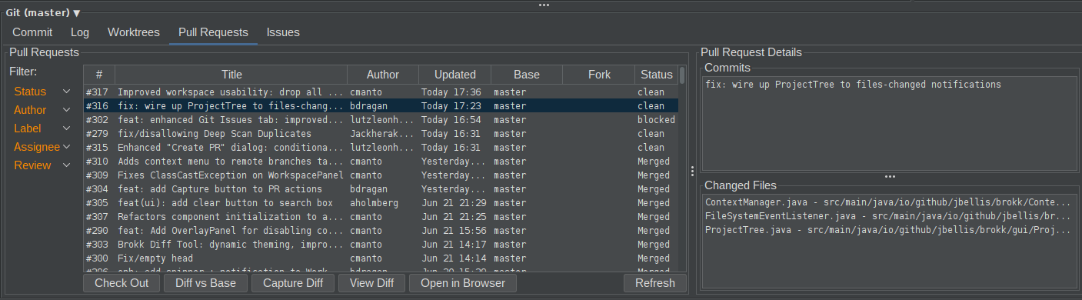Screen dimensions: 1082x300
Task: Select pull request #310 context menu remote branches
Action: click(x=381, y=162)
